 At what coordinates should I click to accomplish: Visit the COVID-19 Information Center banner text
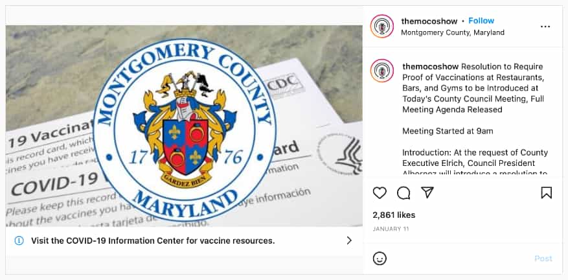click(153, 241)
